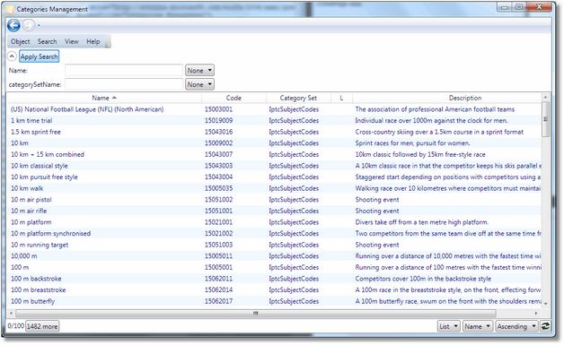Click the horizontal scrollbar thumb
564x345 pixels.
[255, 313]
